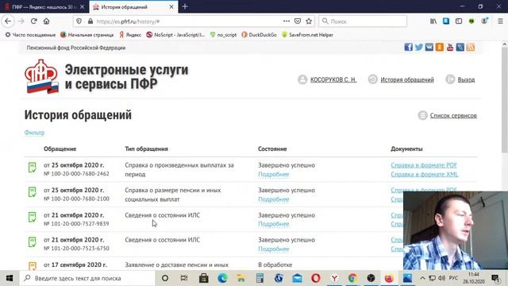The width and height of the screenshot is (508, 286).
Task: Click document icon for request 7680-2462
Action: point(32,168)
